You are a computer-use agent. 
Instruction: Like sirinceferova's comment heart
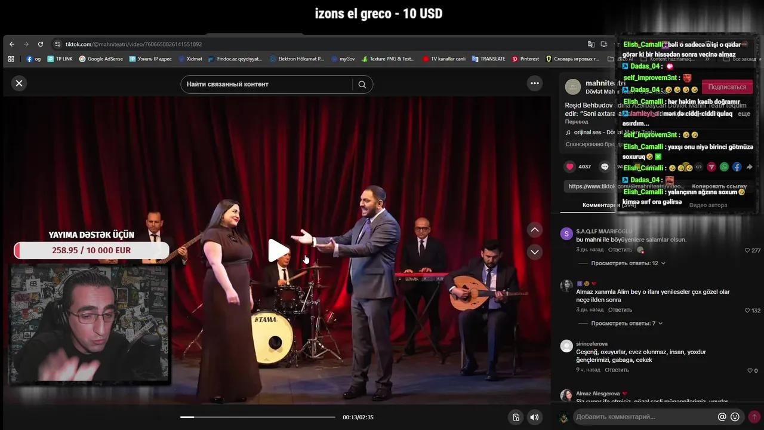click(x=750, y=370)
